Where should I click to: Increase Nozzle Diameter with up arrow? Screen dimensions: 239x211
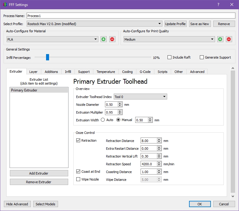pyautogui.click(x=120, y=103)
